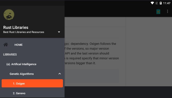This screenshot has height=98, width=172.
Task: Collapse Genetic Algorithms with the chevron
Action: 60,74
